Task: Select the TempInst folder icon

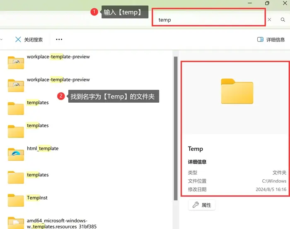Action: pos(16,200)
